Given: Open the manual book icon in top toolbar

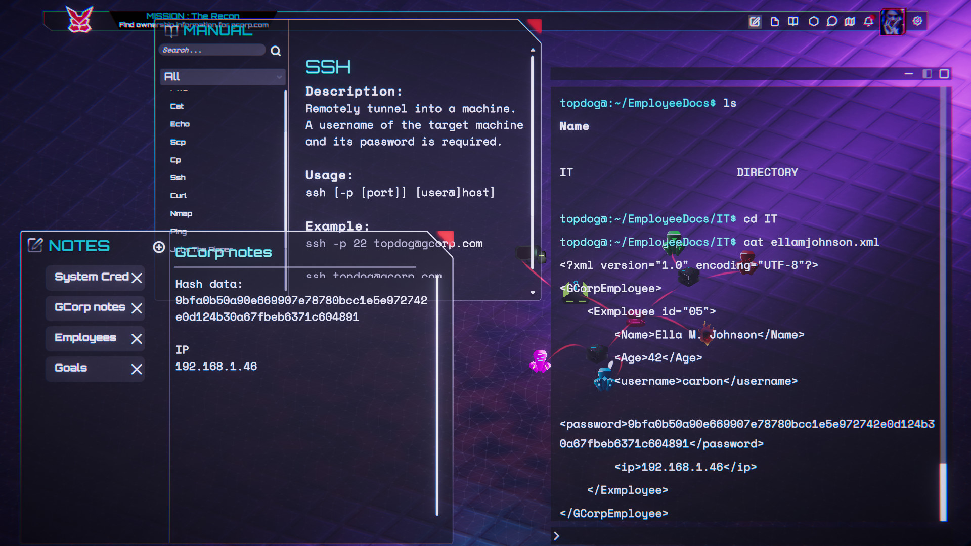Looking at the screenshot, I should tap(793, 21).
